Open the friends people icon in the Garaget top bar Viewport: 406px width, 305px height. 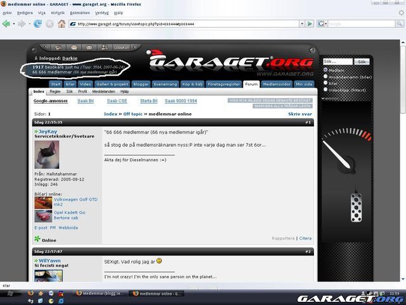pyautogui.click(x=104, y=48)
